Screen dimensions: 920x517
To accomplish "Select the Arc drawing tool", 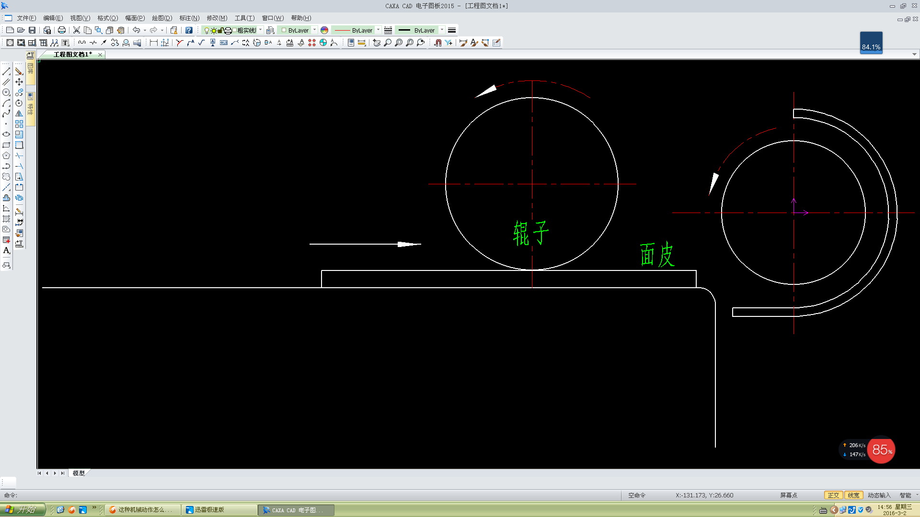I will coord(6,103).
